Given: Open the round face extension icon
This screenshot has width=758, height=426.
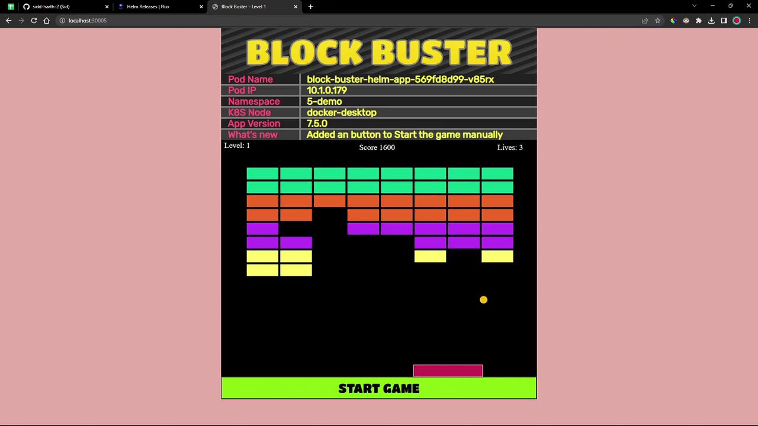Looking at the screenshot, I should point(686,21).
